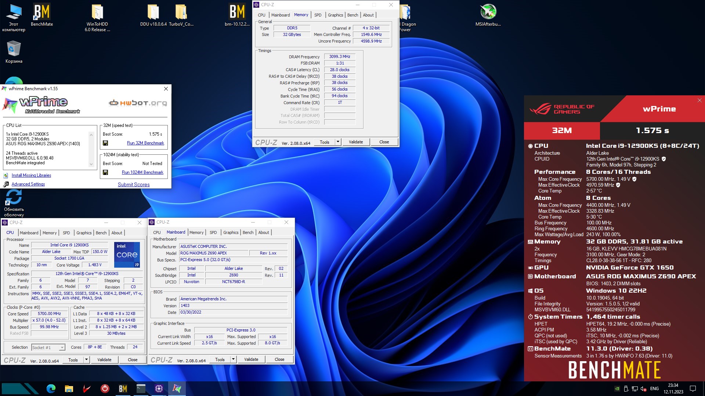Click the Start button on taskbar
The width and height of the screenshot is (705, 396).
(20, 389)
